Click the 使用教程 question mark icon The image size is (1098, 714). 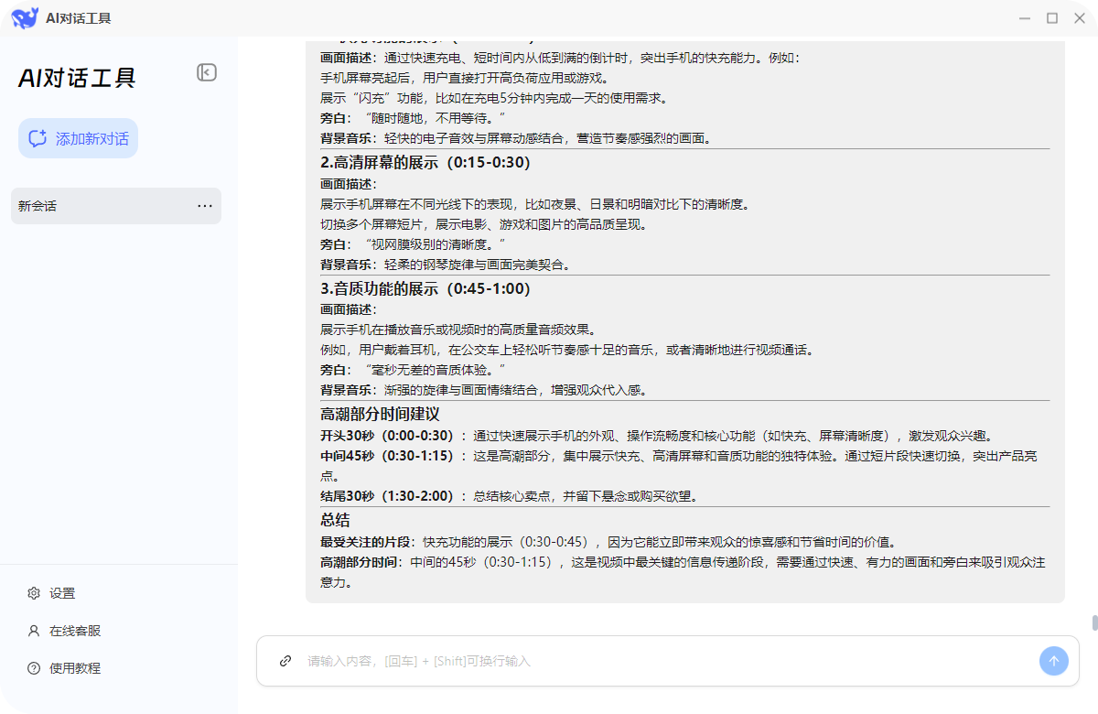tap(34, 668)
